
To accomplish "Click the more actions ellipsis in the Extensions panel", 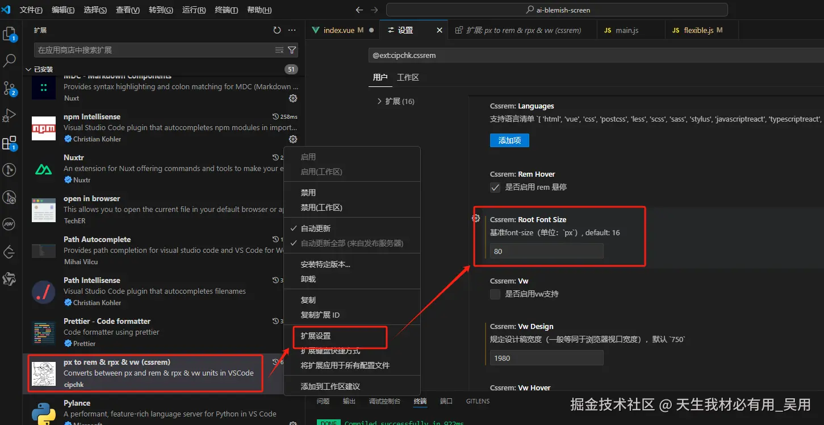I will pyautogui.click(x=293, y=31).
